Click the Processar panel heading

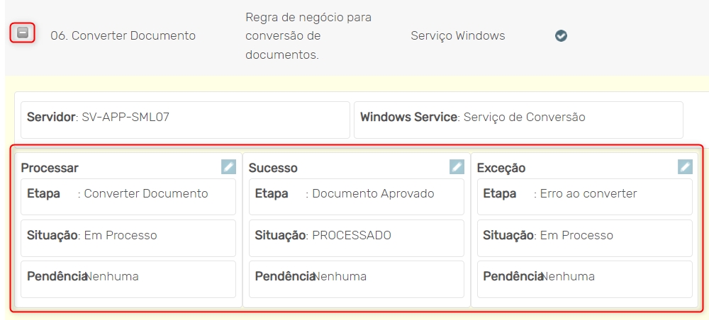click(50, 168)
